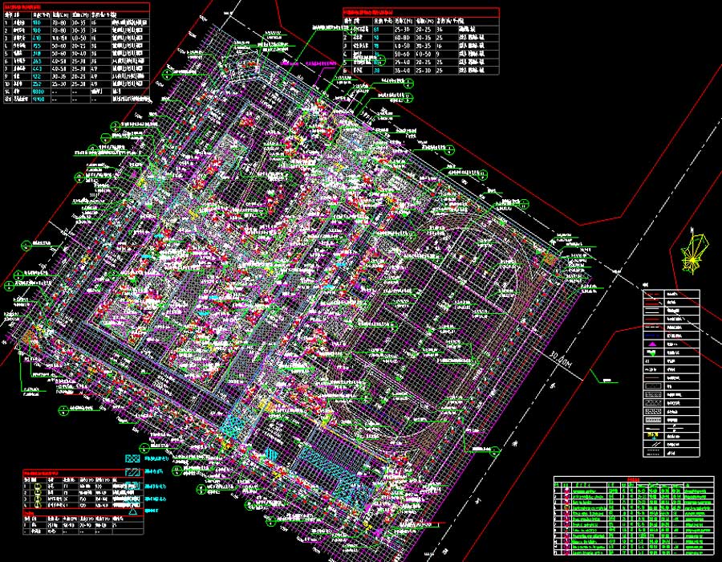
Task: Select the yellow marker symbol in the legend
Action: 653,435
